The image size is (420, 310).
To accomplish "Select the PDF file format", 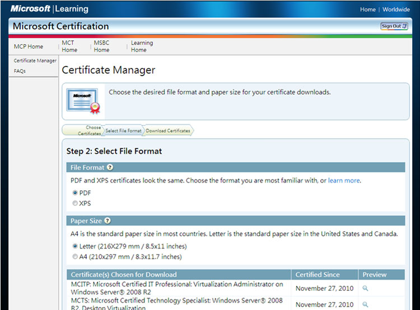I will click(x=75, y=192).
